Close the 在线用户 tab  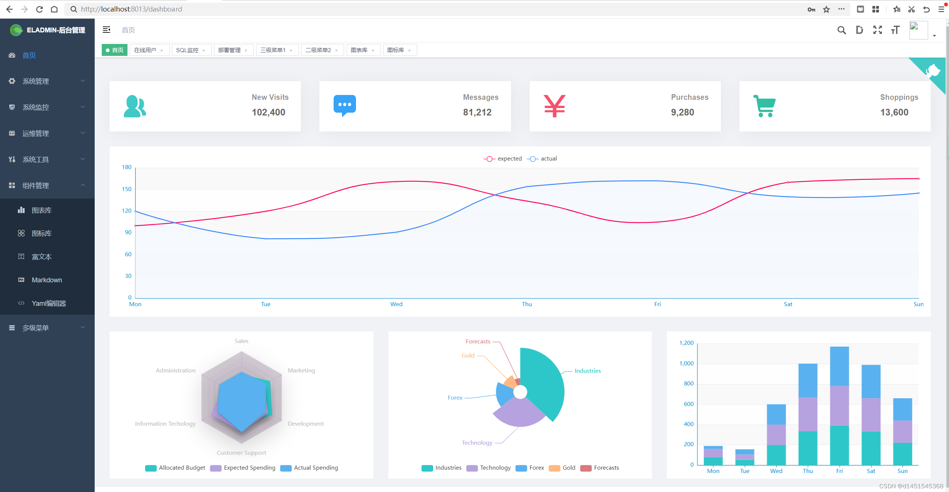(161, 51)
